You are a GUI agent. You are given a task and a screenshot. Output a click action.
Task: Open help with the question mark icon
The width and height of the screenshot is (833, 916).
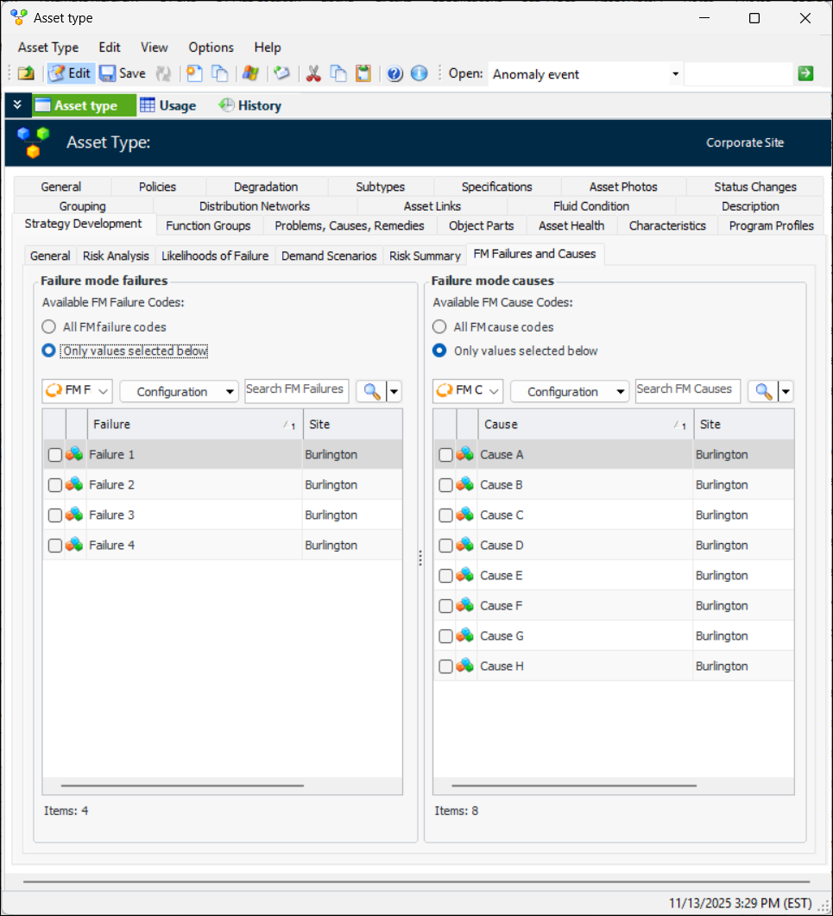coord(395,73)
